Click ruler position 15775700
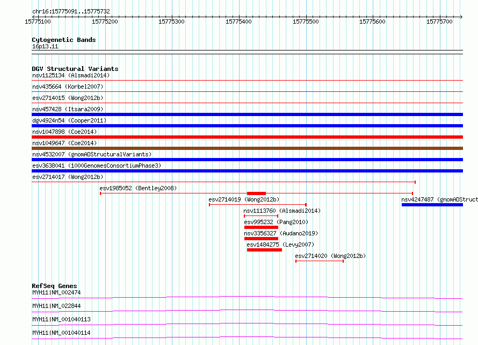 point(439,21)
